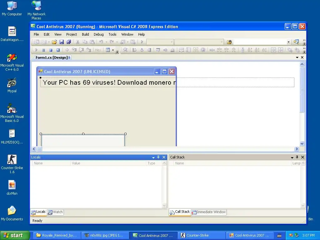320x240 pixels.
Task: Open the debug windows button in the toolbar
Action: (x=108, y=50)
